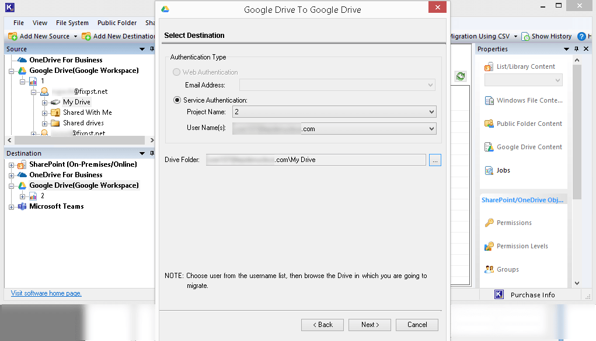Screen dimensions: 596x341
Task: Click the Purchase Info button
Action: pos(525,295)
